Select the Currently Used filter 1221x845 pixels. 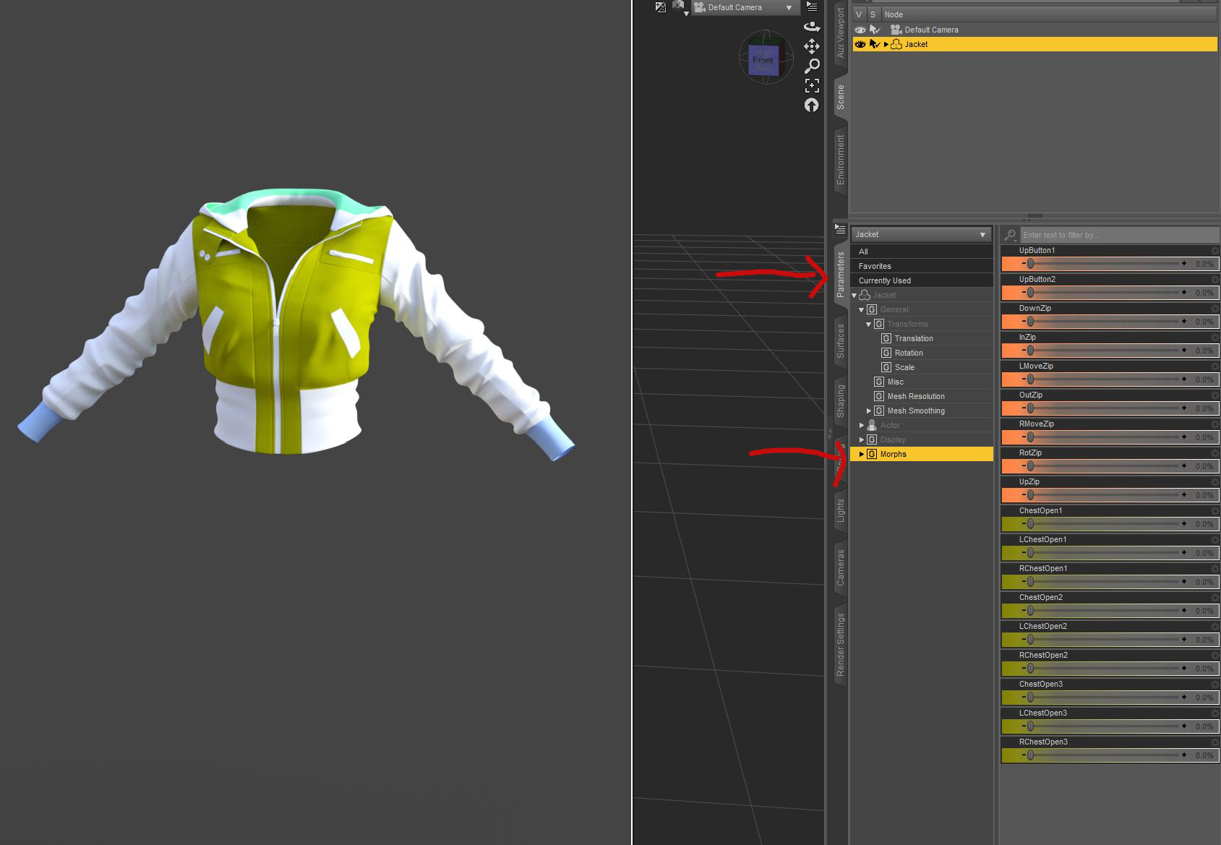tap(885, 280)
